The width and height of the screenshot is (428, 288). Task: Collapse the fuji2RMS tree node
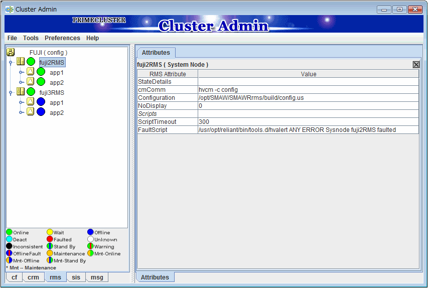[11, 63]
